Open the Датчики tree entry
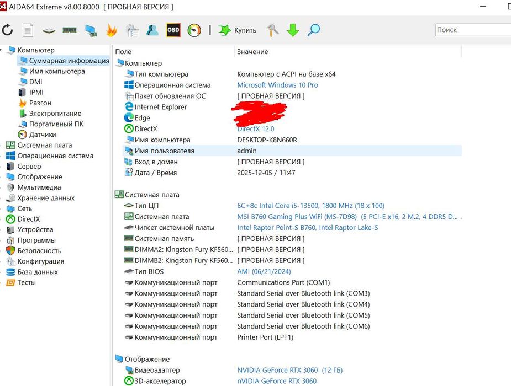 click(x=43, y=135)
